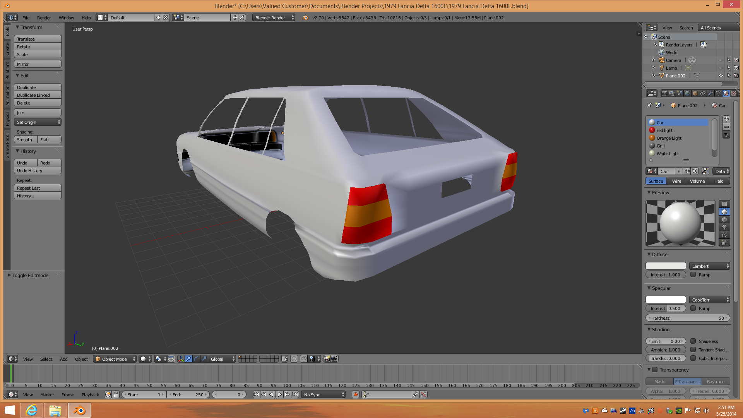
Task: Open the Render menu
Action: point(44,18)
